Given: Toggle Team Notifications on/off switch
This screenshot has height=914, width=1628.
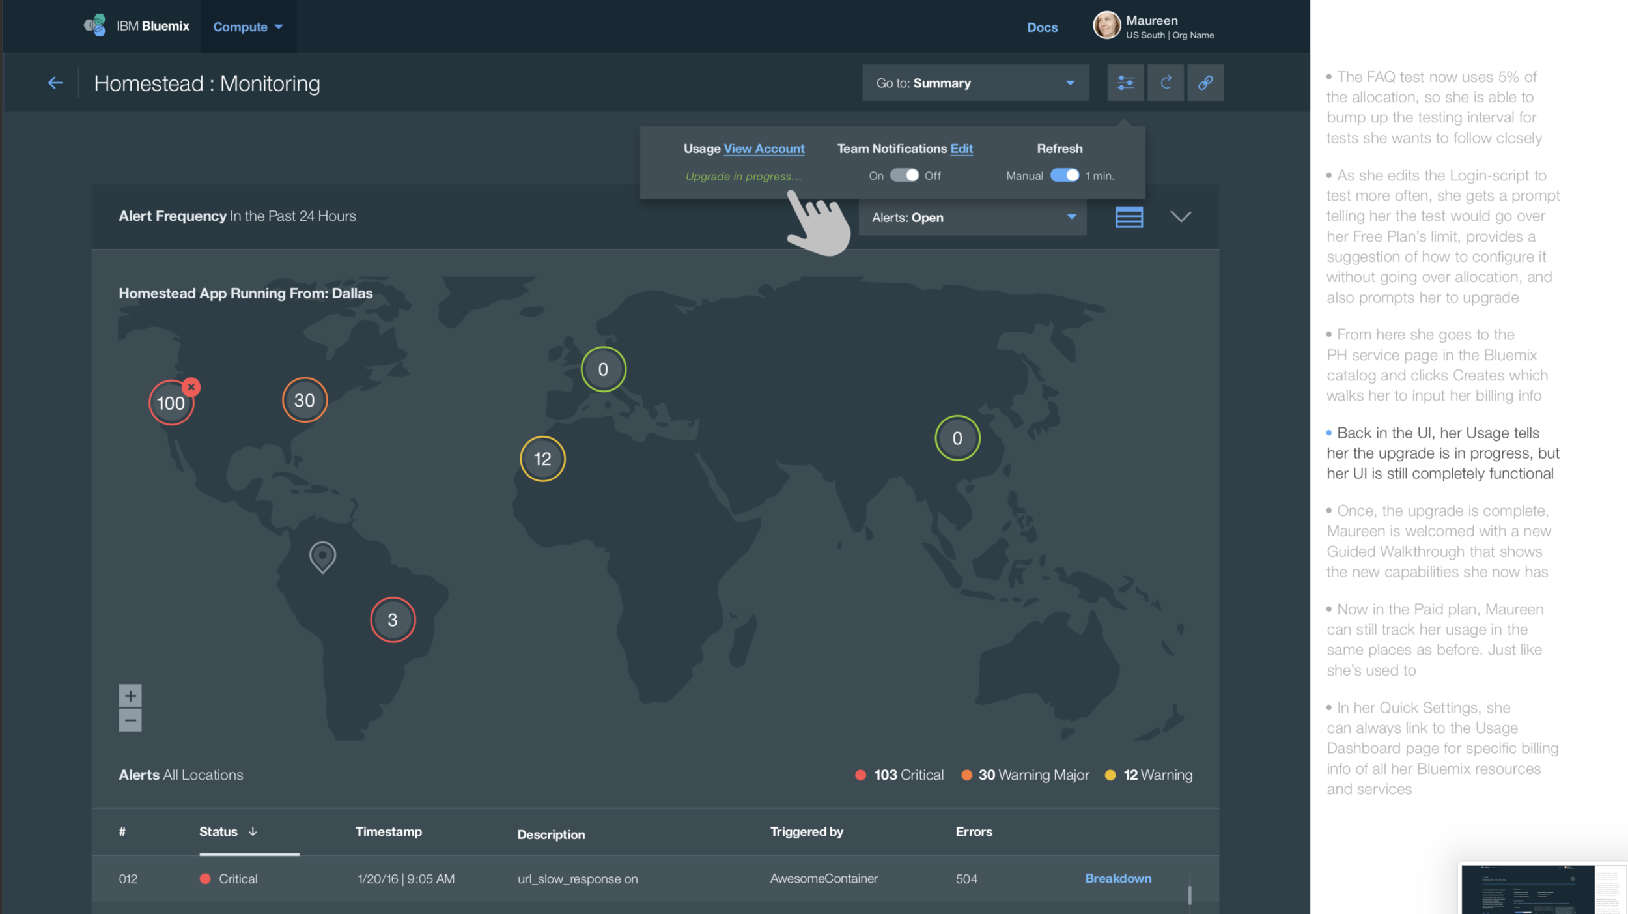Looking at the screenshot, I should click(x=904, y=175).
